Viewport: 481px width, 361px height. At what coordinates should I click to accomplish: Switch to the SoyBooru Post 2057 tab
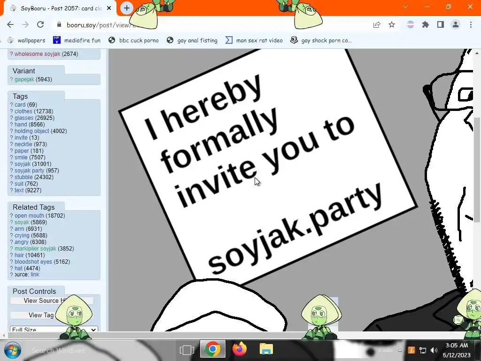pos(60,8)
